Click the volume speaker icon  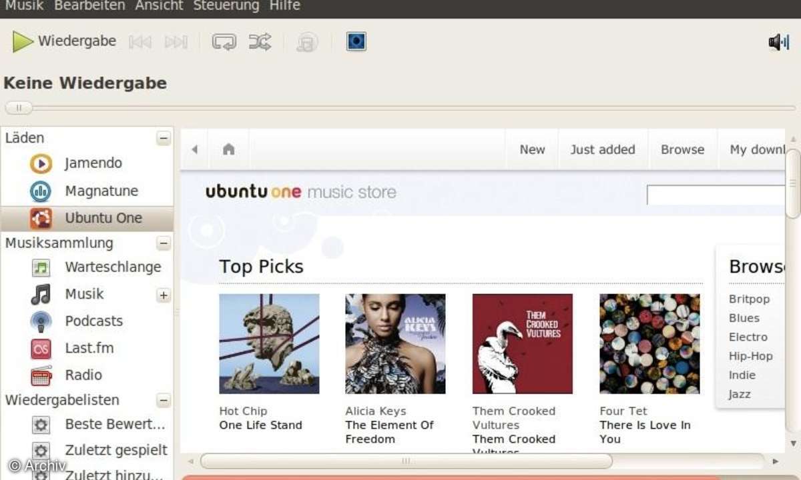778,43
